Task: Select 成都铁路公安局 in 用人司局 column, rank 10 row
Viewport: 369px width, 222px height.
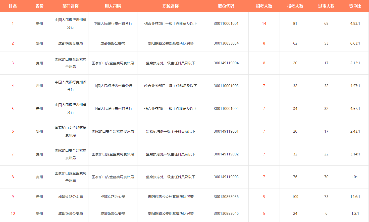Action: 113,213
